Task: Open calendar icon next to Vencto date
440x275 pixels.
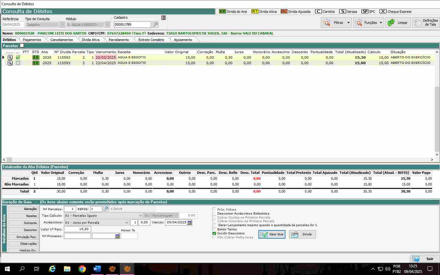Action: (x=189, y=223)
